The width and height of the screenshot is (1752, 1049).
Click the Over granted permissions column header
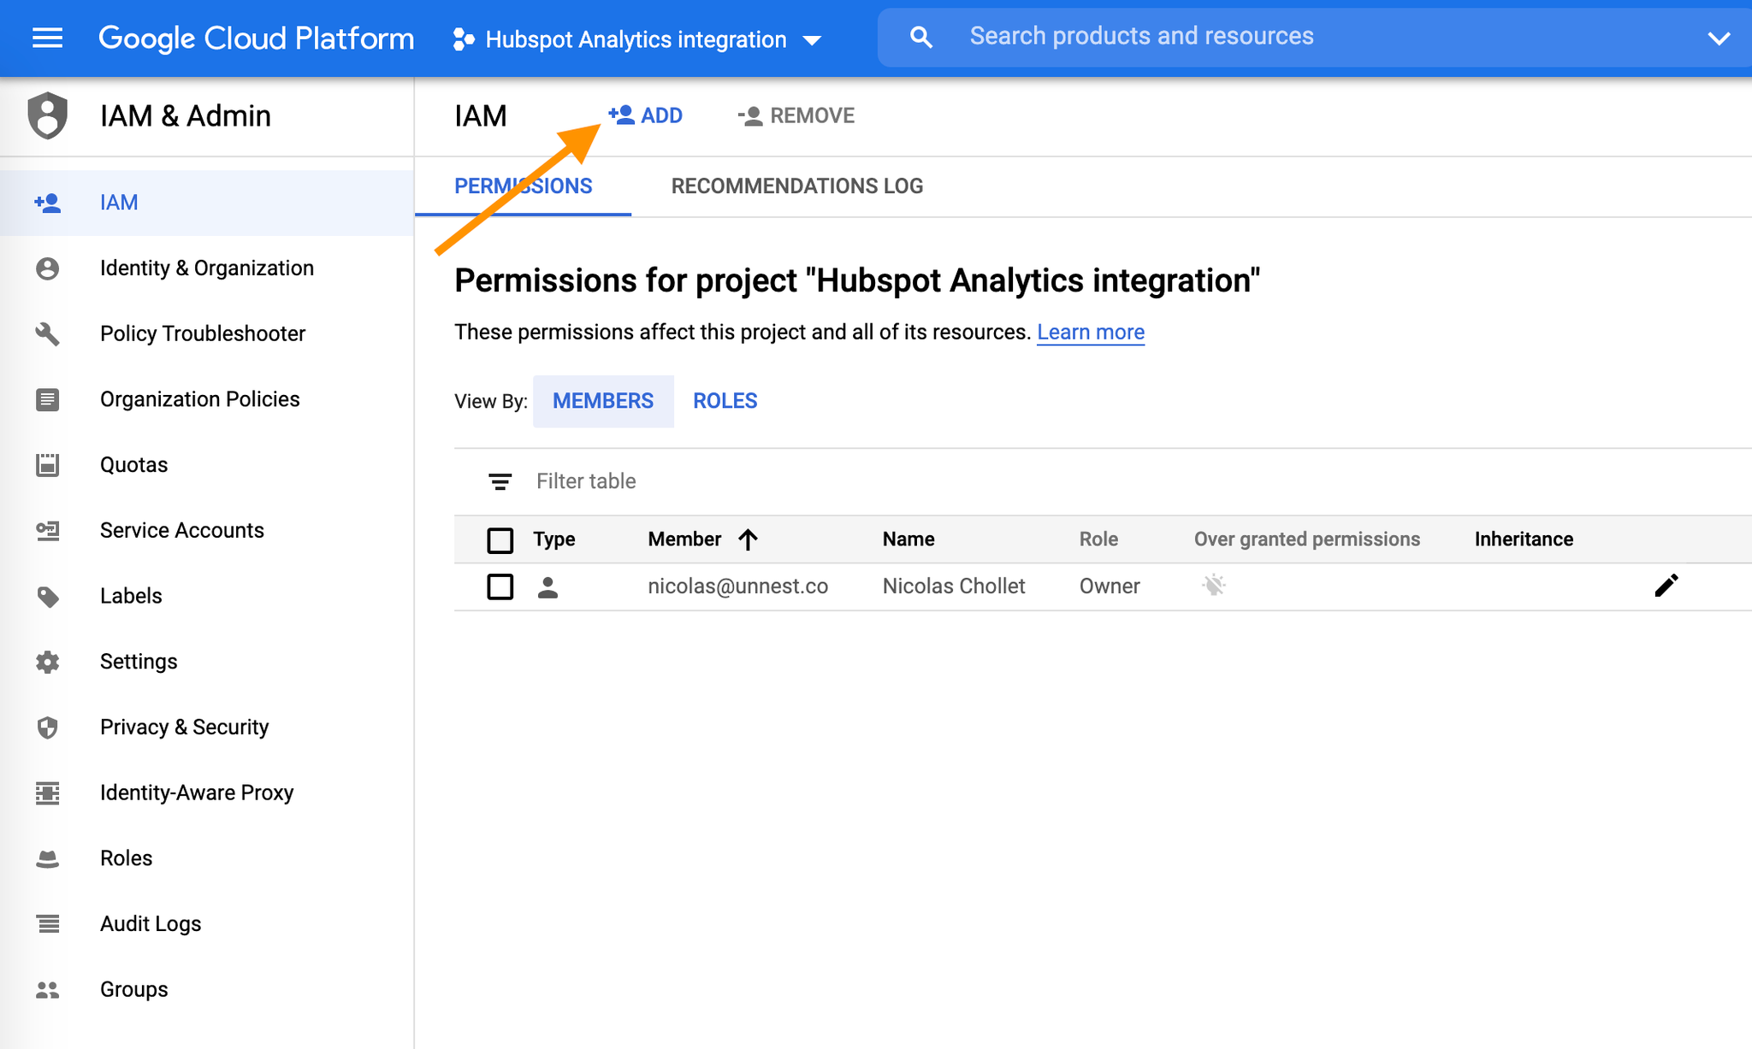[1306, 539]
